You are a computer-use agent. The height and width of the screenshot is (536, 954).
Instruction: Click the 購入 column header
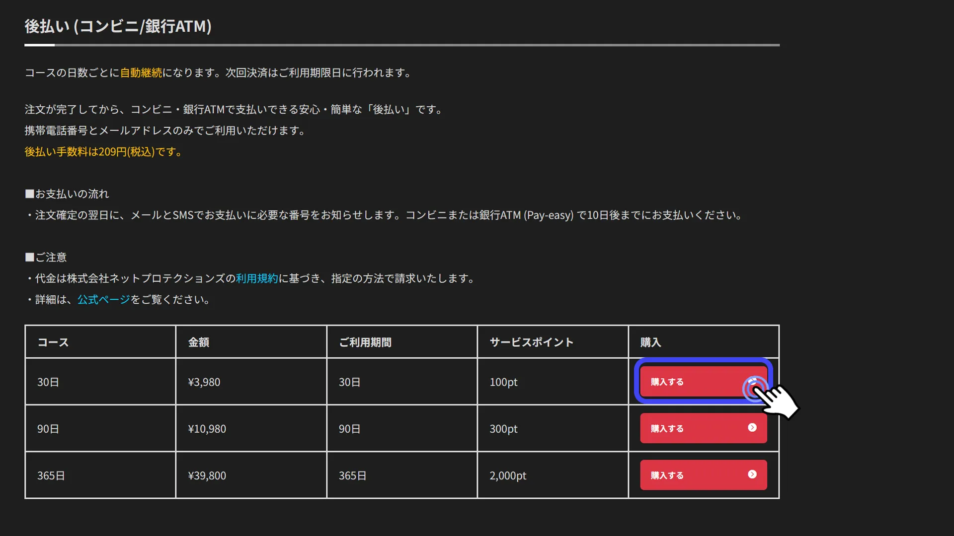point(650,342)
